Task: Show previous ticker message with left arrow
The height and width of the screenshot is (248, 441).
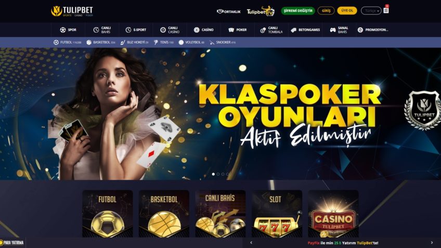Action: tap(251, 243)
